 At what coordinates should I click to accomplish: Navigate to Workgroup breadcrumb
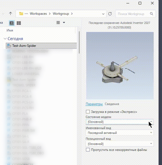[x=61, y=14]
